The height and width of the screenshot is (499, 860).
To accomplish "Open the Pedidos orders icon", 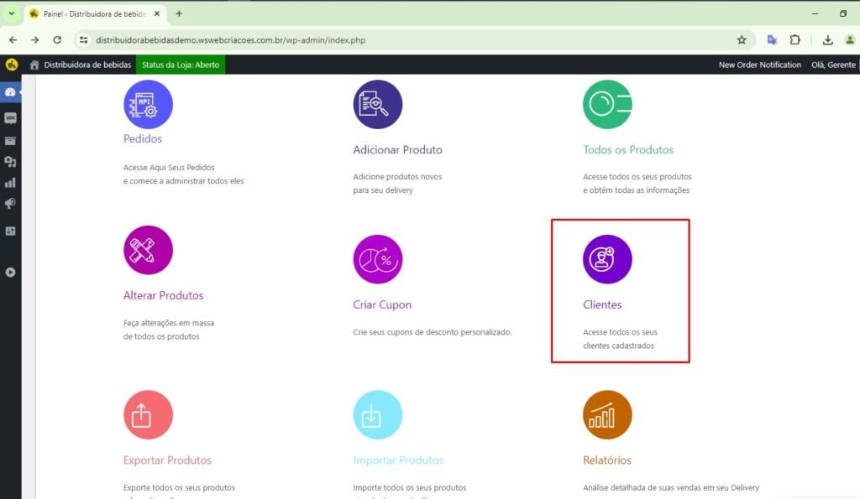I will tap(148, 105).
